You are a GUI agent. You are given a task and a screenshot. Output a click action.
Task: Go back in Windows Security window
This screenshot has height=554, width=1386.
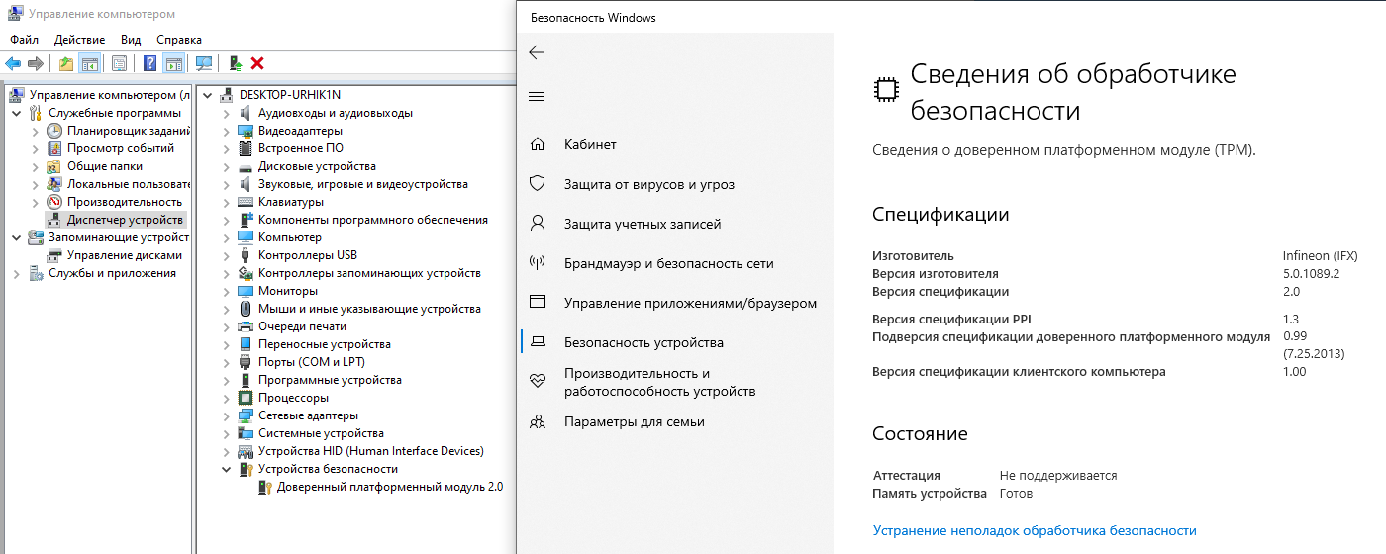click(538, 52)
